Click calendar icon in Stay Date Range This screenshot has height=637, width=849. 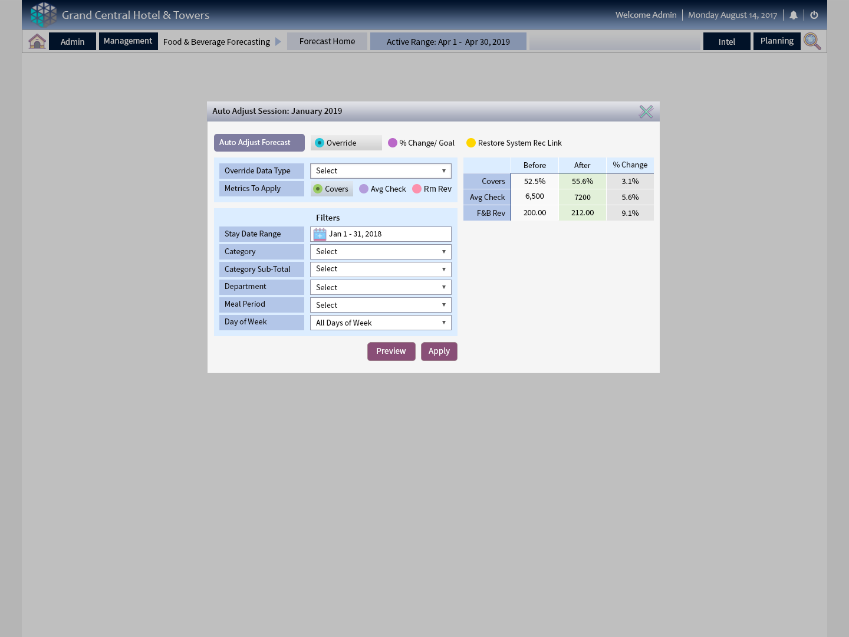pos(320,234)
